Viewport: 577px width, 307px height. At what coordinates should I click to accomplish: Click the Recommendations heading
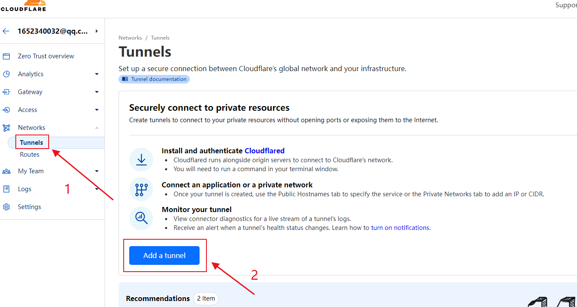(x=158, y=298)
